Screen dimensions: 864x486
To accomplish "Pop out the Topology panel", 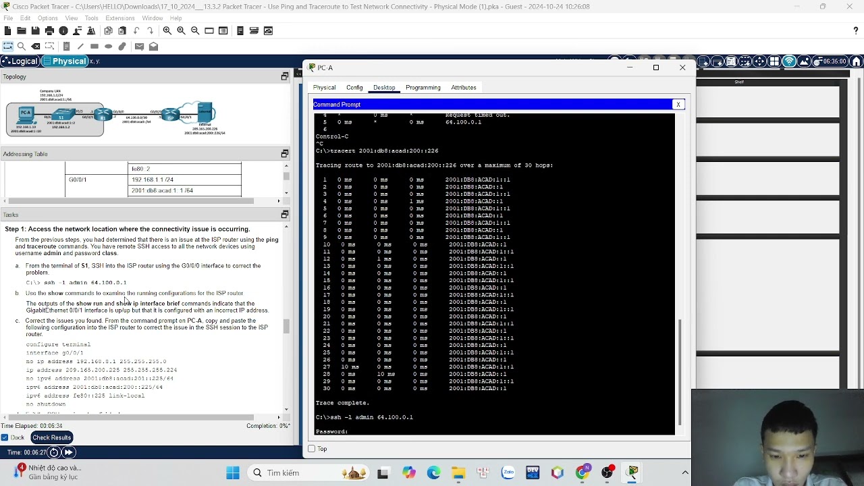I will coord(285,77).
